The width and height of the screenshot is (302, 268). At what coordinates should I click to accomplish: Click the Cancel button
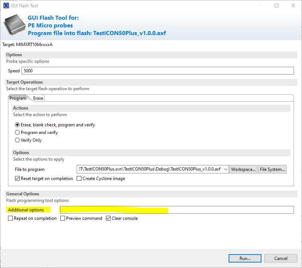click(280, 258)
